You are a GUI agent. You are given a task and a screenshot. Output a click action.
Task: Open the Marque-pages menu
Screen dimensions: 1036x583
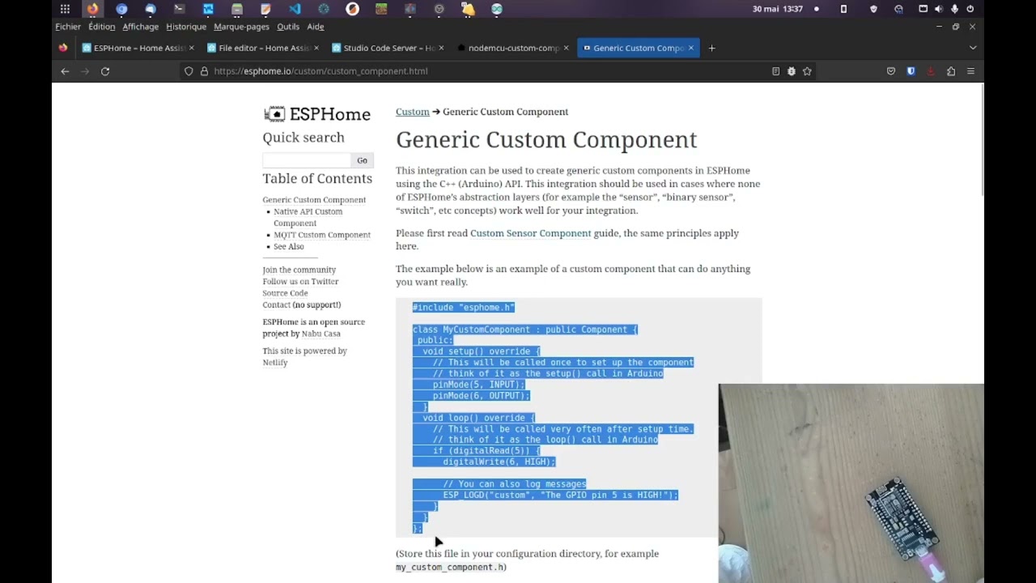[241, 27]
